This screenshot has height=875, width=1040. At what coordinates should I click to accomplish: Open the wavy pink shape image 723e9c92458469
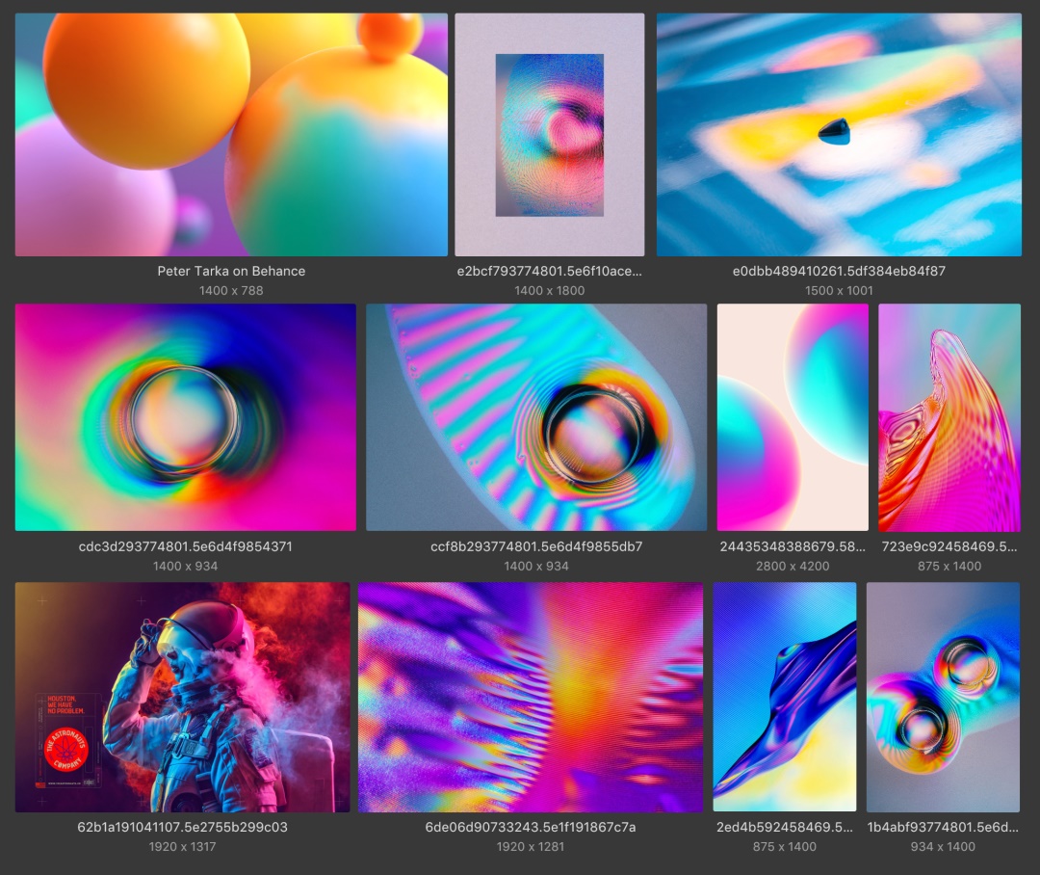click(x=949, y=417)
